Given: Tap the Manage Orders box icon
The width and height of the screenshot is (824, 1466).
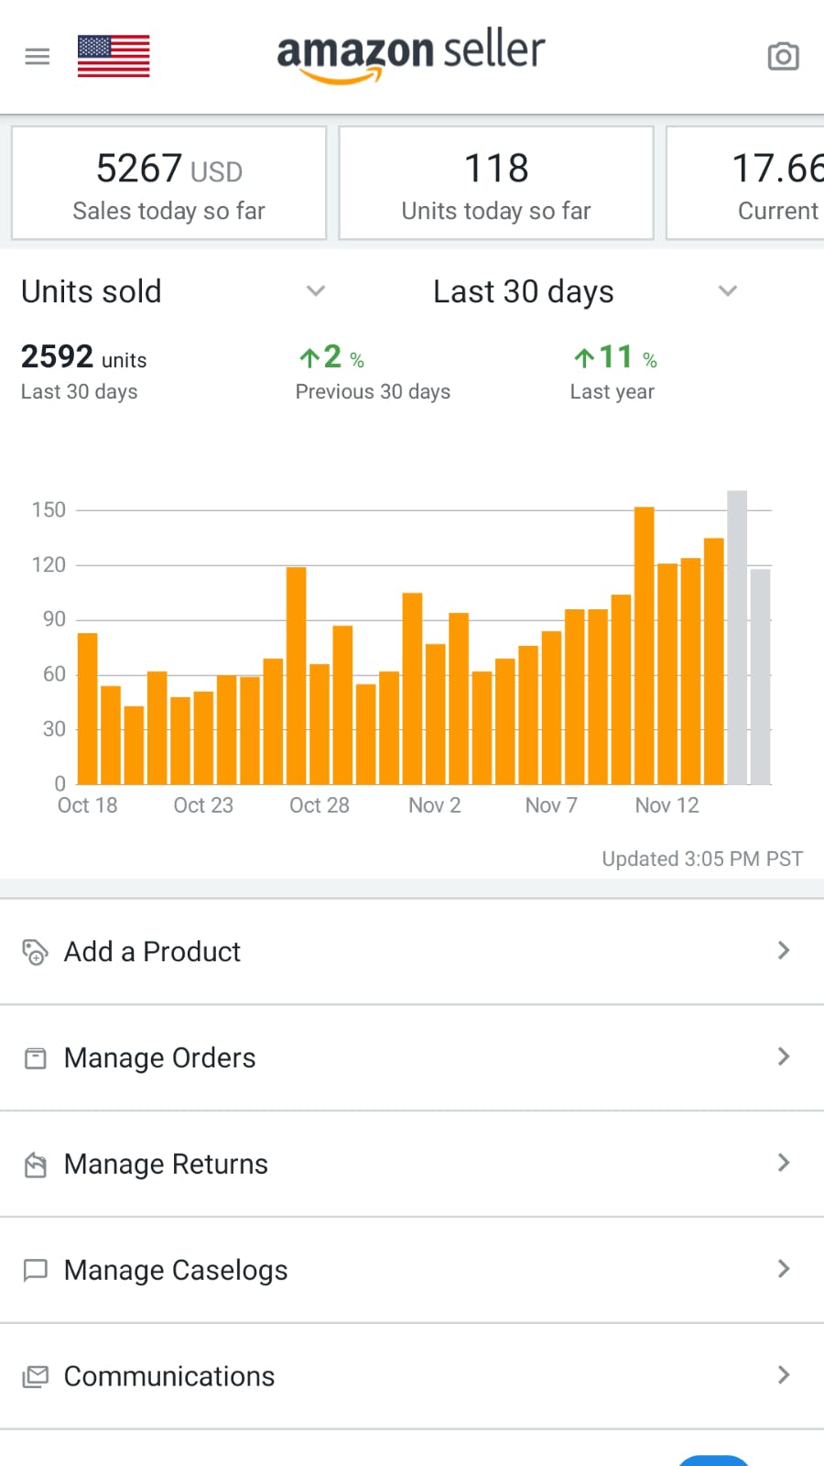Looking at the screenshot, I should pyautogui.click(x=35, y=1058).
